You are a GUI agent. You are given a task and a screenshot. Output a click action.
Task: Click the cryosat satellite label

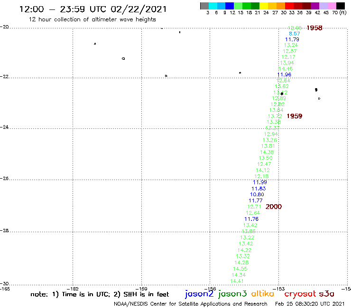[300, 294]
